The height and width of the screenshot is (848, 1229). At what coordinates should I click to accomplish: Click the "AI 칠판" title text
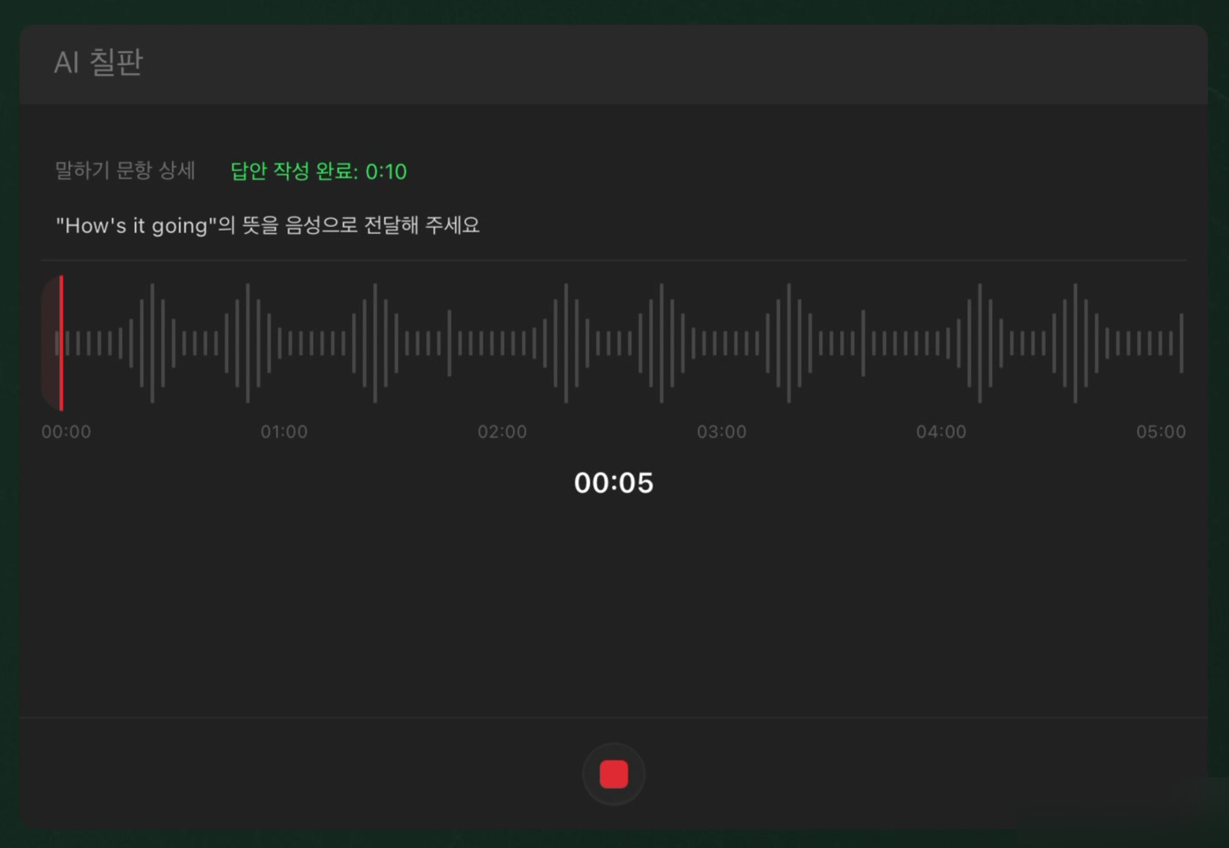tap(98, 63)
